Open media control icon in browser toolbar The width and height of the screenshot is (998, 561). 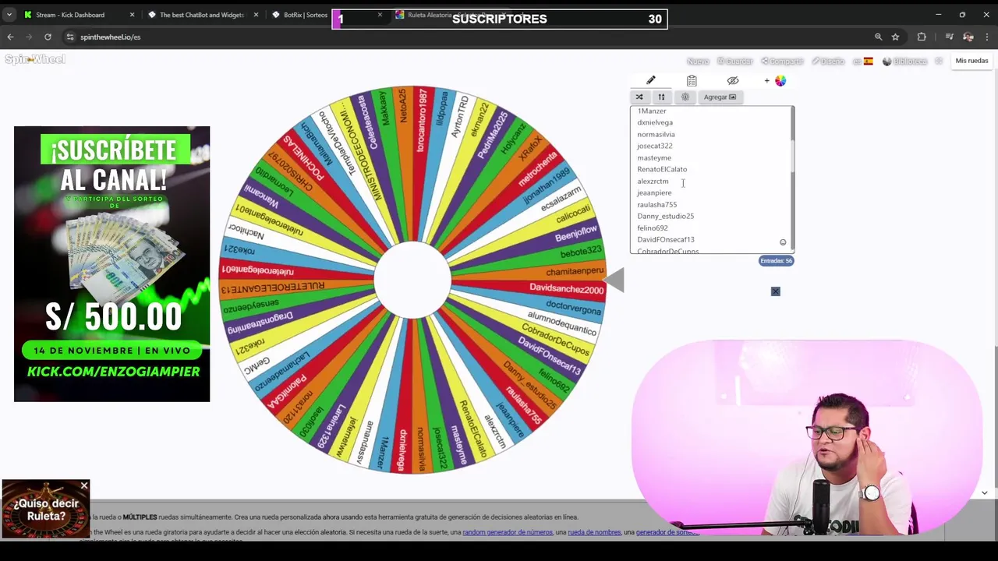[x=949, y=37]
